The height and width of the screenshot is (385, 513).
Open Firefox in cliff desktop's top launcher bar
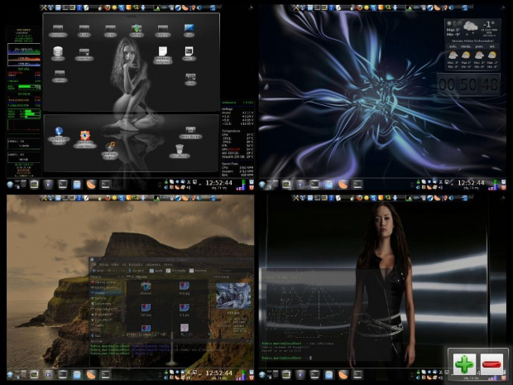point(108,198)
